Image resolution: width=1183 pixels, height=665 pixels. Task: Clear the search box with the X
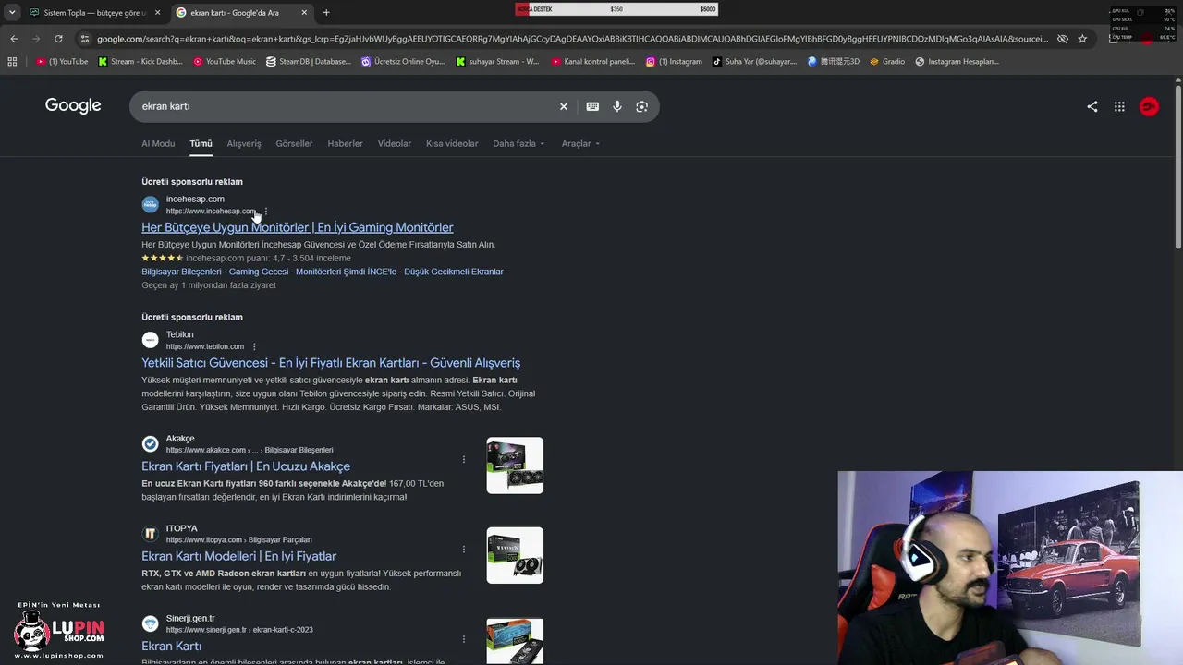point(564,106)
